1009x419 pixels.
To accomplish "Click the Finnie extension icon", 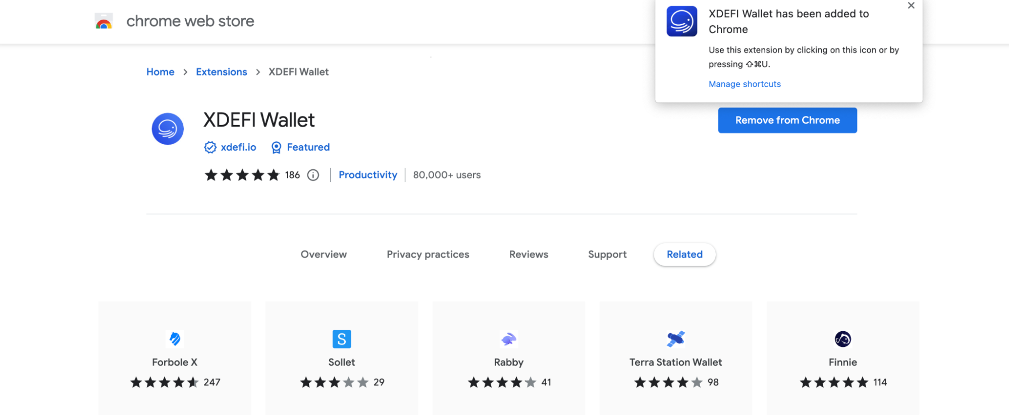I will point(842,339).
